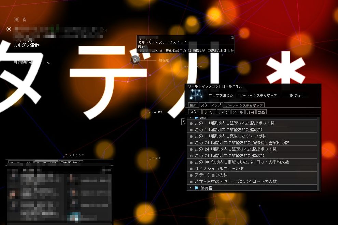The width and height of the screenshot is (338, 225).
Task: Select the 凡例 sub-tab
Action: (250, 112)
